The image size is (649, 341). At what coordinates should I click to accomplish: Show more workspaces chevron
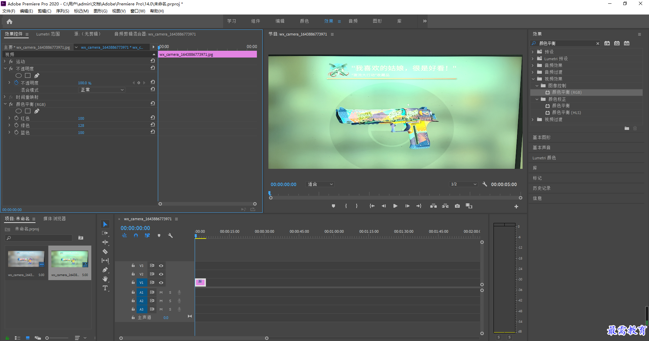pos(425,21)
